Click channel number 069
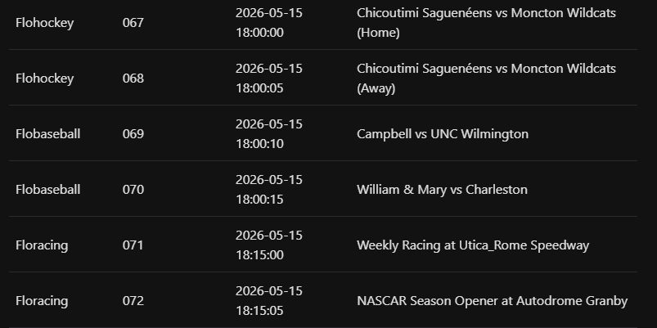 133,134
